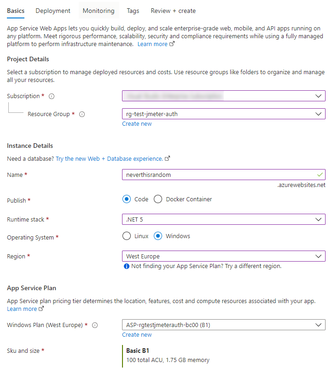
Task: Click Create new under Resource Group
Action: coord(137,123)
